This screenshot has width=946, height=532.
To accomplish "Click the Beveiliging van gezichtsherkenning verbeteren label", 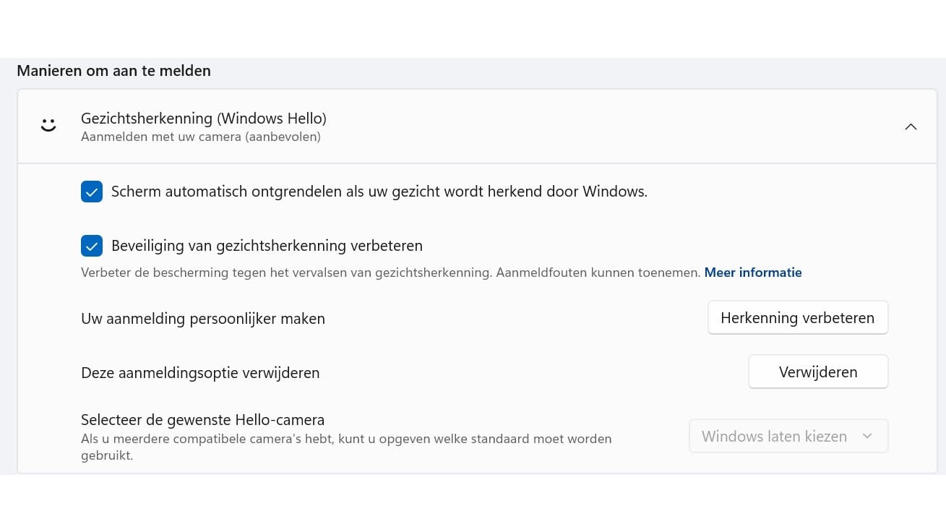I will coord(267,246).
